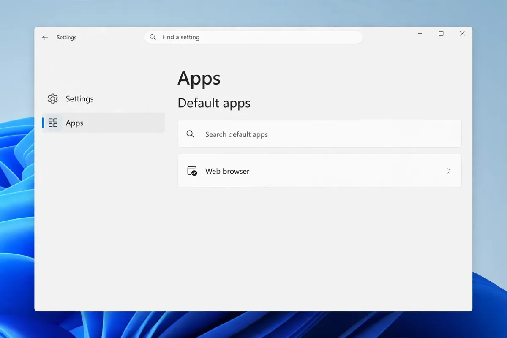Close the Settings window
Viewport: 507px width, 338px height.
pyautogui.click(x=462, y=34)
